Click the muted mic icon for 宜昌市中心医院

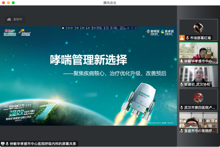(x=182, y=131)
